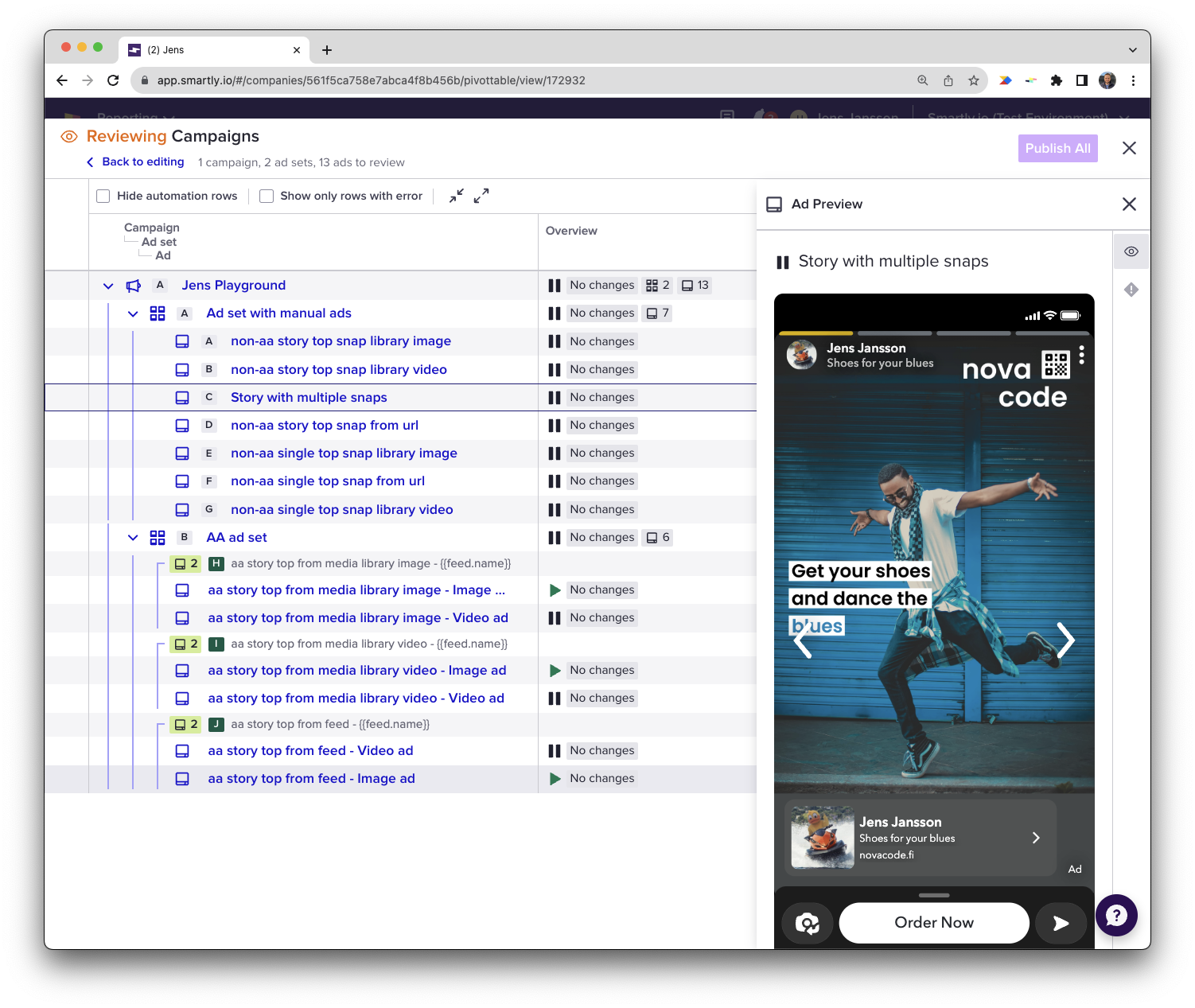
Task: Select non-aa single top snap from url row
Action: click(400, 481)
